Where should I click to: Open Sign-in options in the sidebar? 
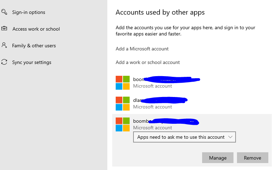[29, 12]
